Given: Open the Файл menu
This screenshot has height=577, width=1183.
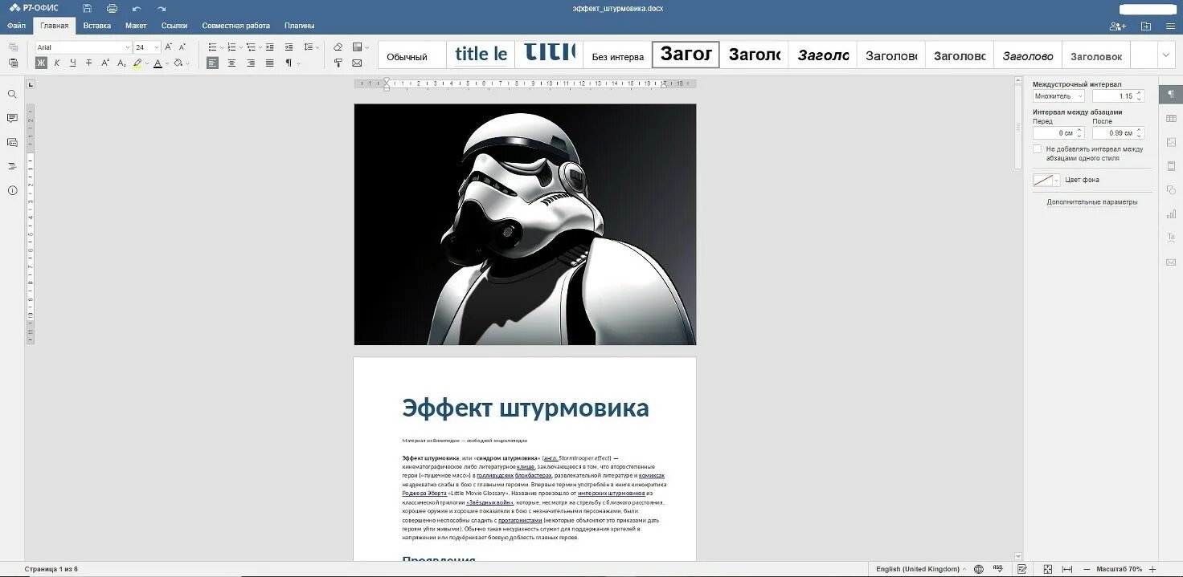Looking at the screenshot, I should [x=16, y=26].
